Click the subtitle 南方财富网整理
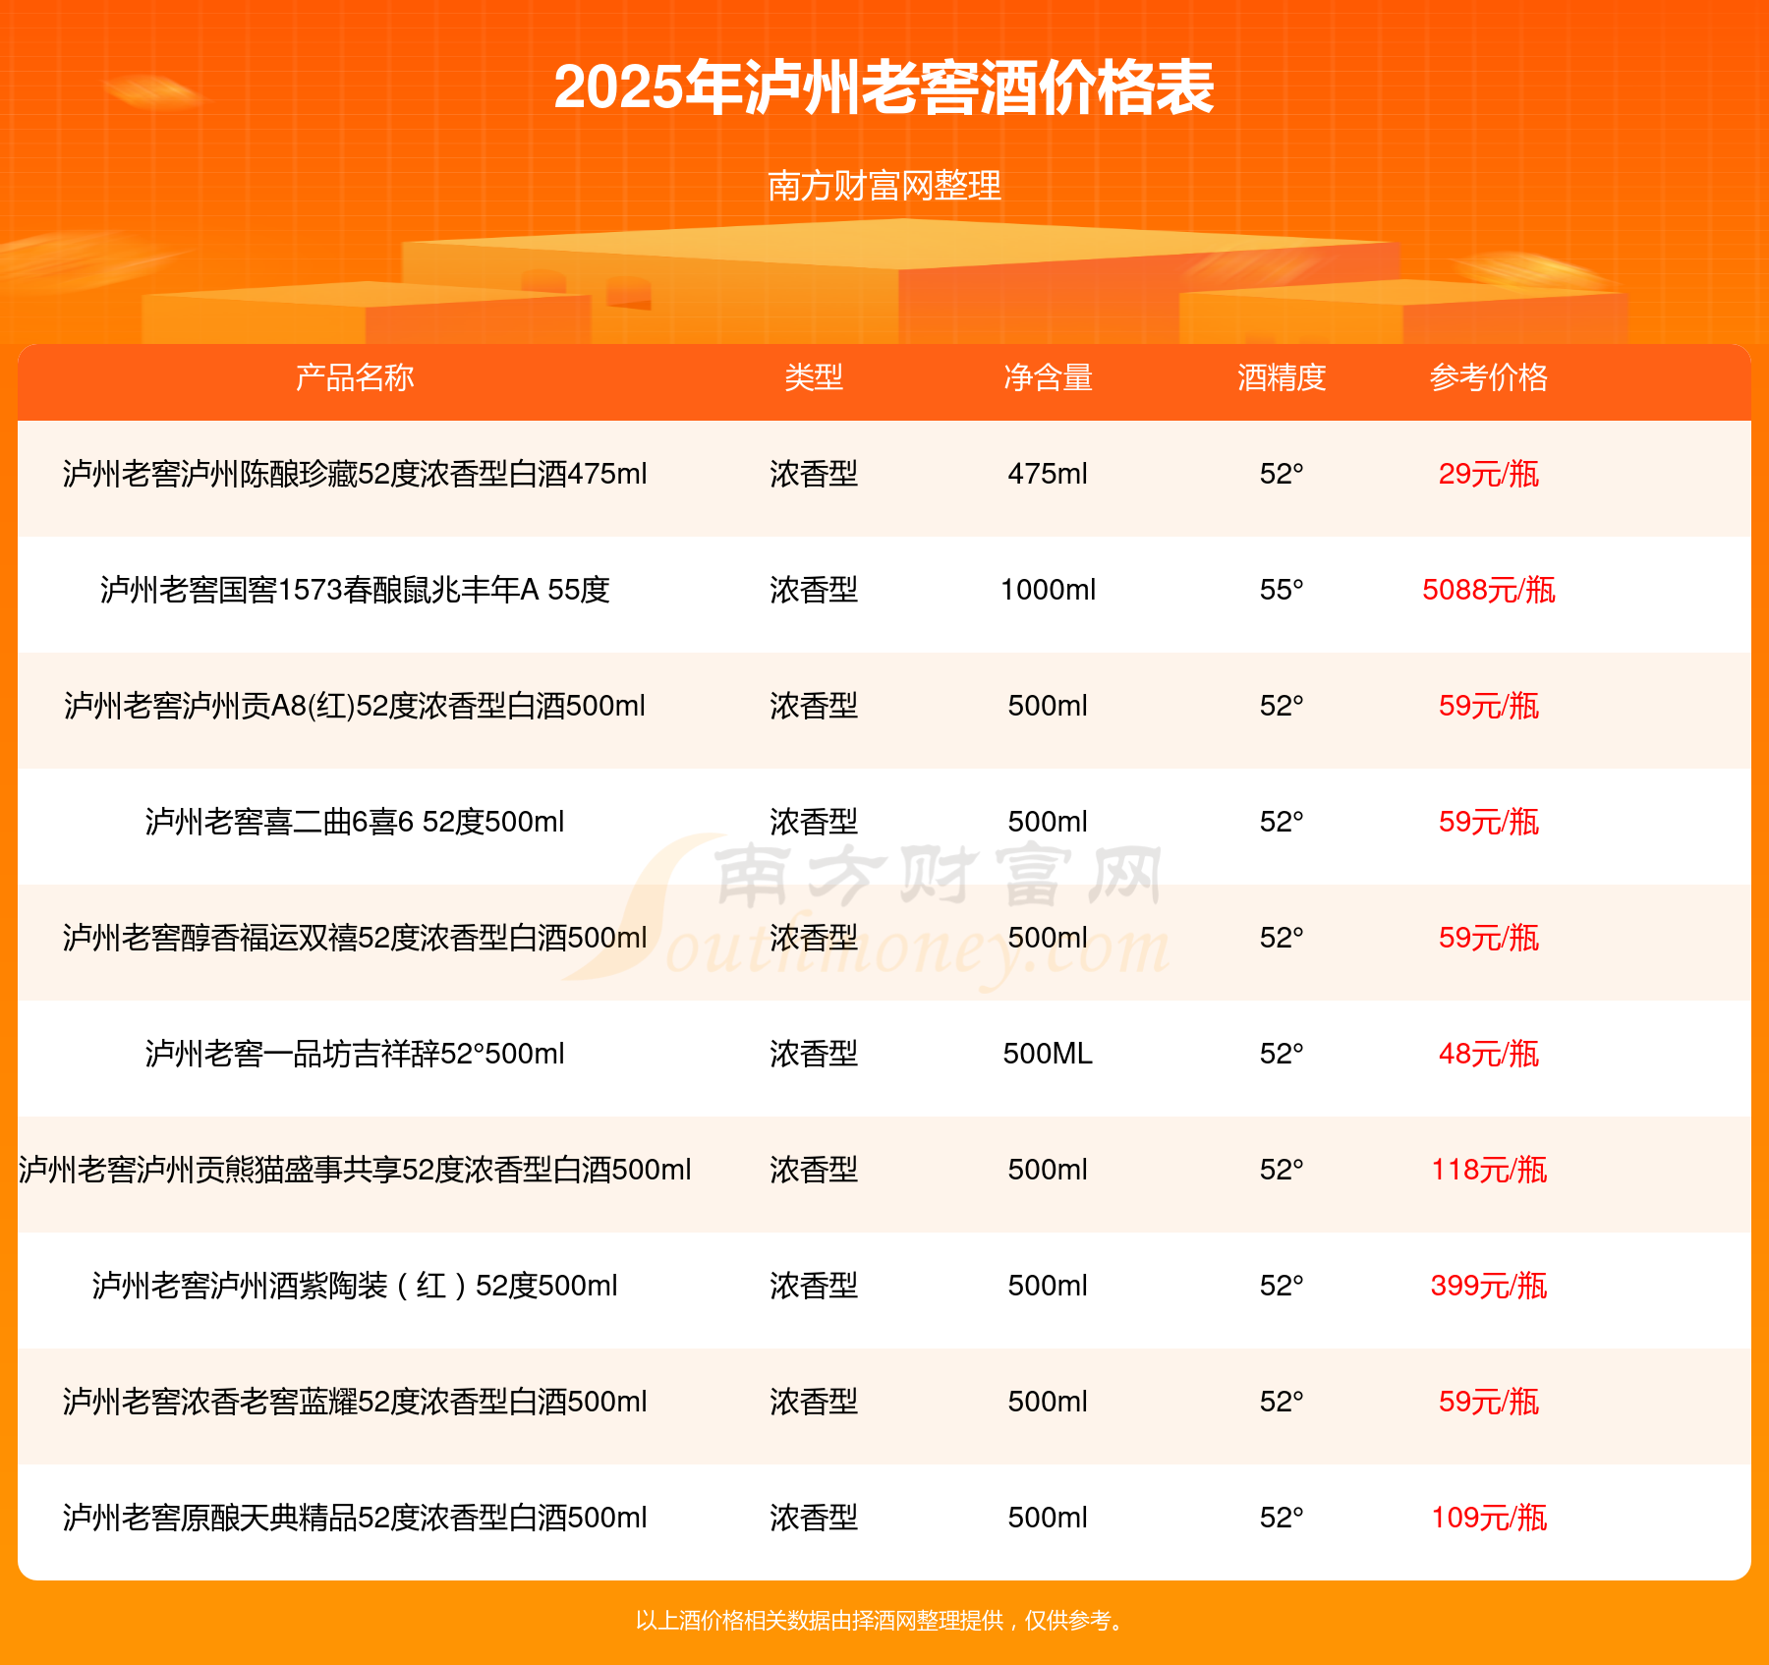The image size is (1769, 1665). 884,186
